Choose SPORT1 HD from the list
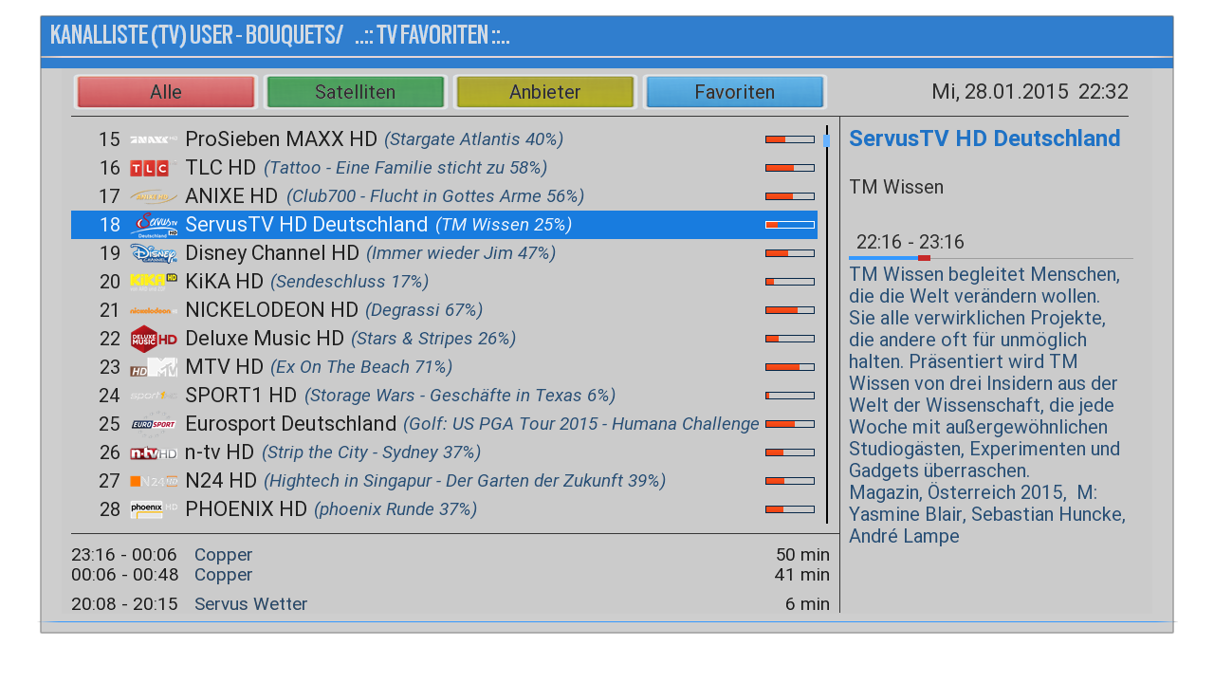The image size is (1214, 683). 241,396
